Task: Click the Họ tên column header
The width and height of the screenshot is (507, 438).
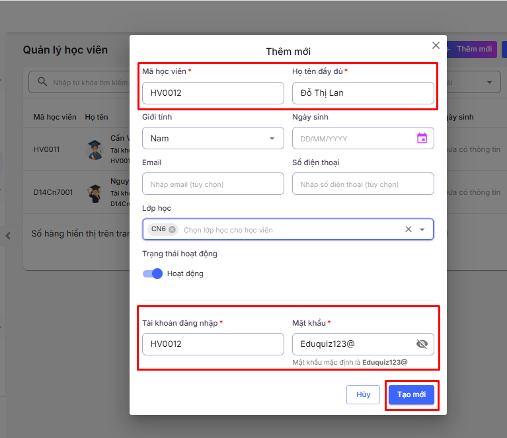Action: [97, 117]
